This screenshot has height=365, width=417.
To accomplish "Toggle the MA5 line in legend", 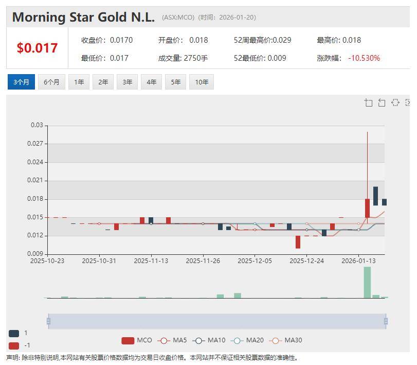I will tap(172, 340).
